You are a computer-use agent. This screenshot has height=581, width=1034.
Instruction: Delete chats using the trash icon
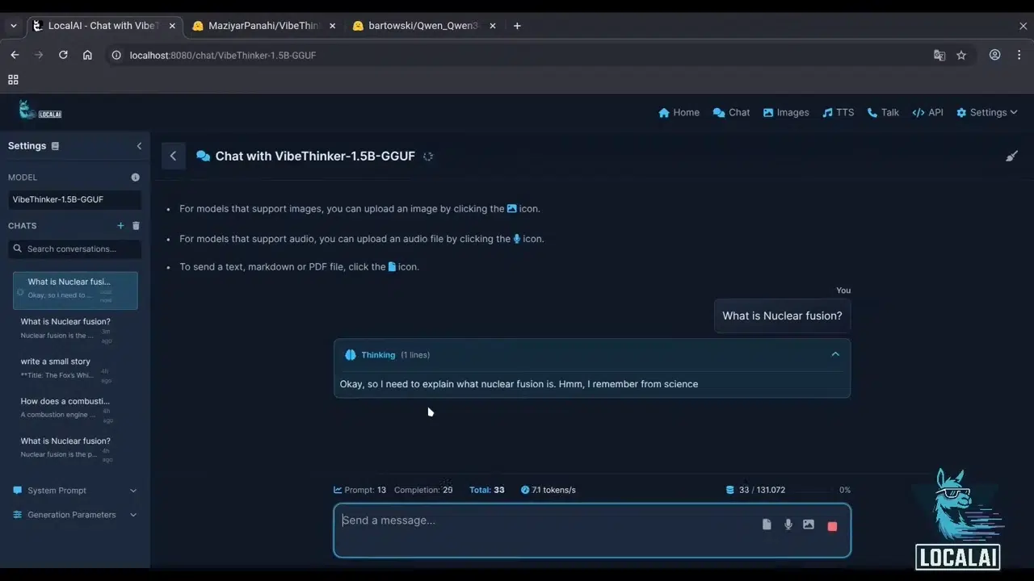pyautogui.click(x=136, y=226)
